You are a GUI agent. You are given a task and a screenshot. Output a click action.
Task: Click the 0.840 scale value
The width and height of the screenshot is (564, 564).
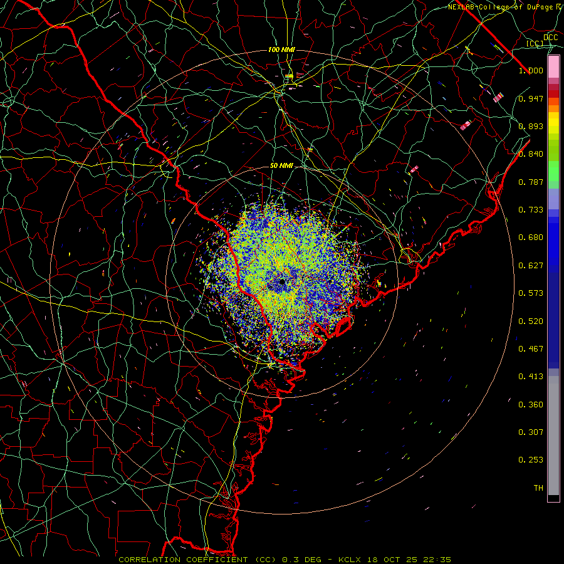coord(531,154)
